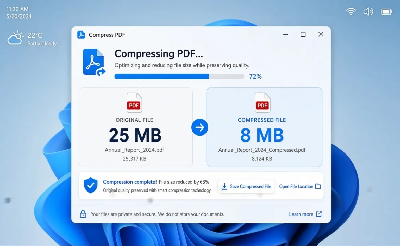Click the 25 MB original size
400x246 pixels.
(x=135, y=135)
